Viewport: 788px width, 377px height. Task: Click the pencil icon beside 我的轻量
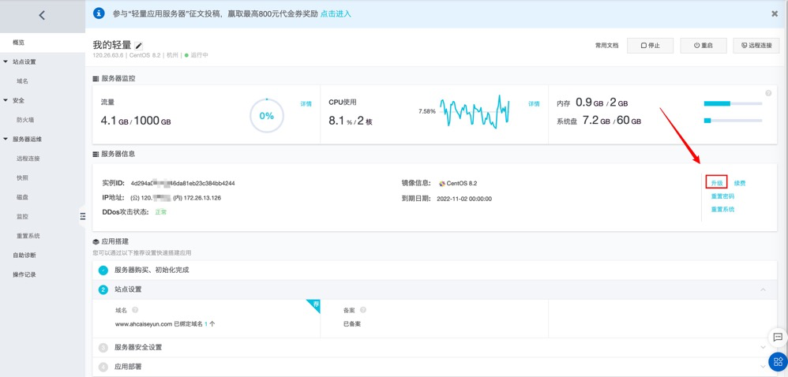click(139, 46)
